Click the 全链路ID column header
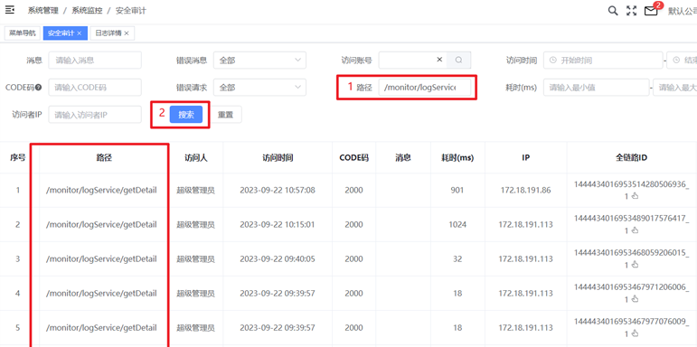The width and height of the screenshot is (697, 347). pos(631,158)
